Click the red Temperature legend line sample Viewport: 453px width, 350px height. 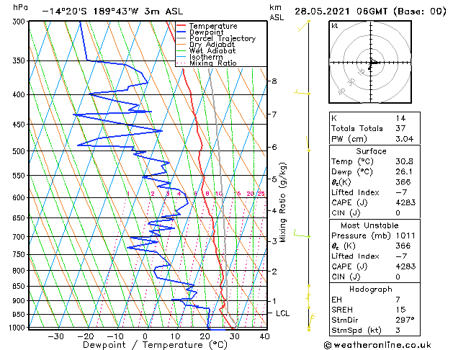tap(181, 26)
